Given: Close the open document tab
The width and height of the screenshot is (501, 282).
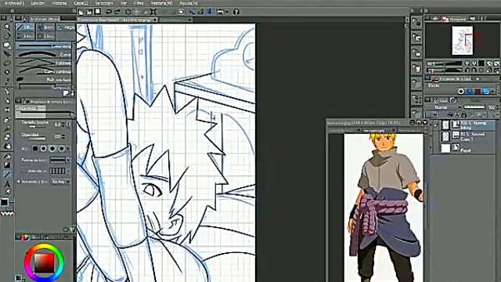Looking at the screenshot, I should click(155, 20).
